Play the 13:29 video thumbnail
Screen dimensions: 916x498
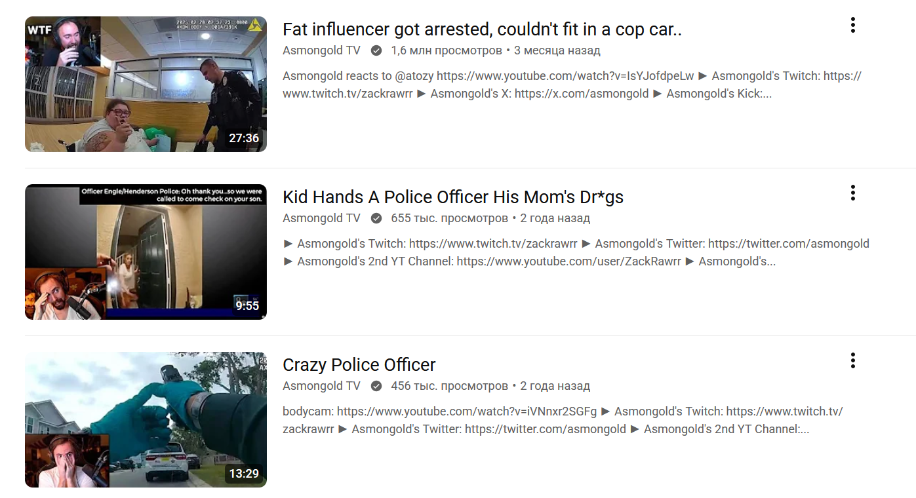[146, 419]
